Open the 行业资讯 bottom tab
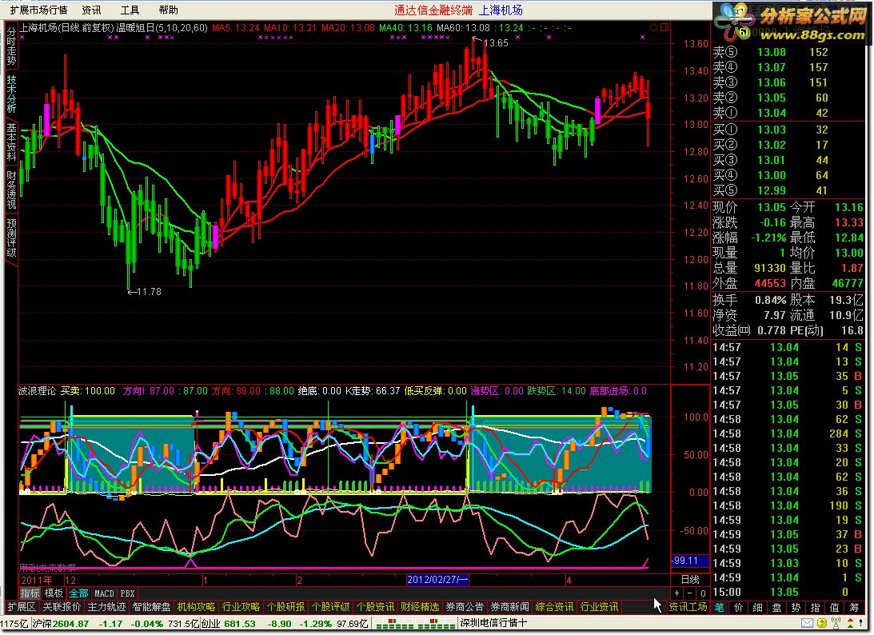This screenshot has height=635, width=874. point(599,606)
